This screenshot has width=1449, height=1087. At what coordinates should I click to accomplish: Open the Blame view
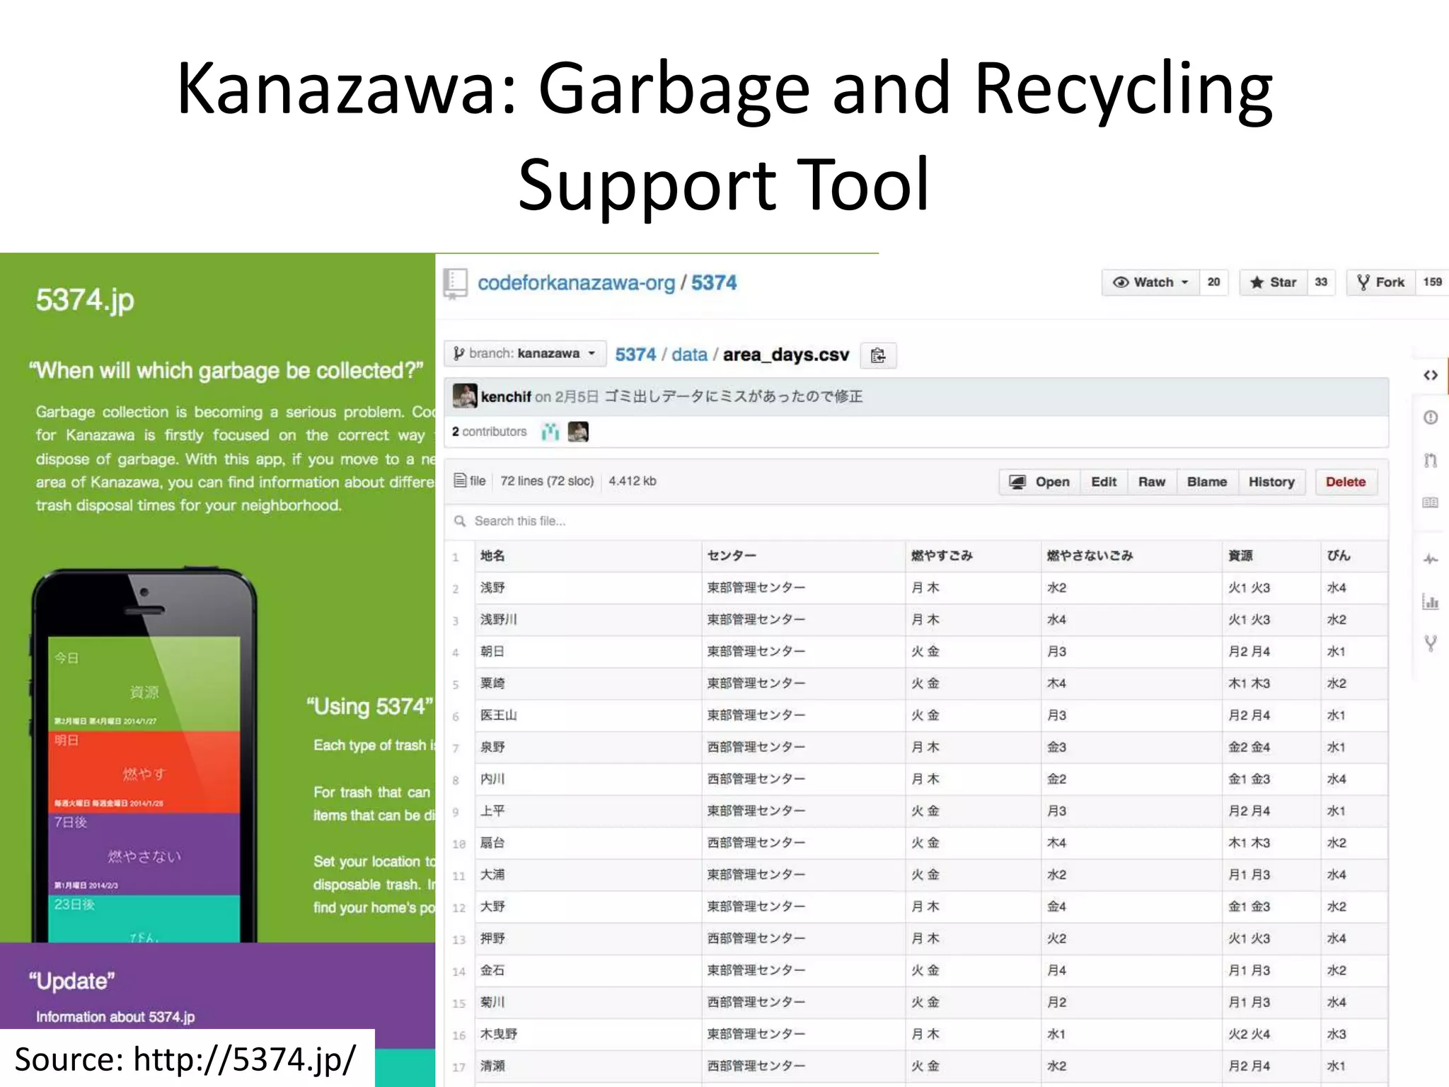point(1206,482)
